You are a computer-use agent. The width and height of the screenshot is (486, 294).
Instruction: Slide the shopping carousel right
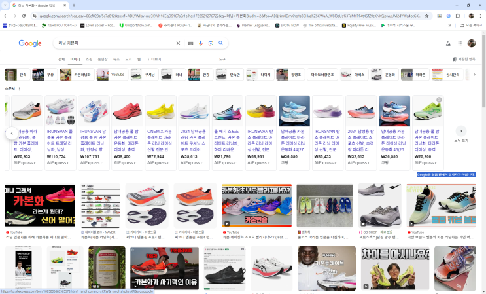(x=461, y=131)
